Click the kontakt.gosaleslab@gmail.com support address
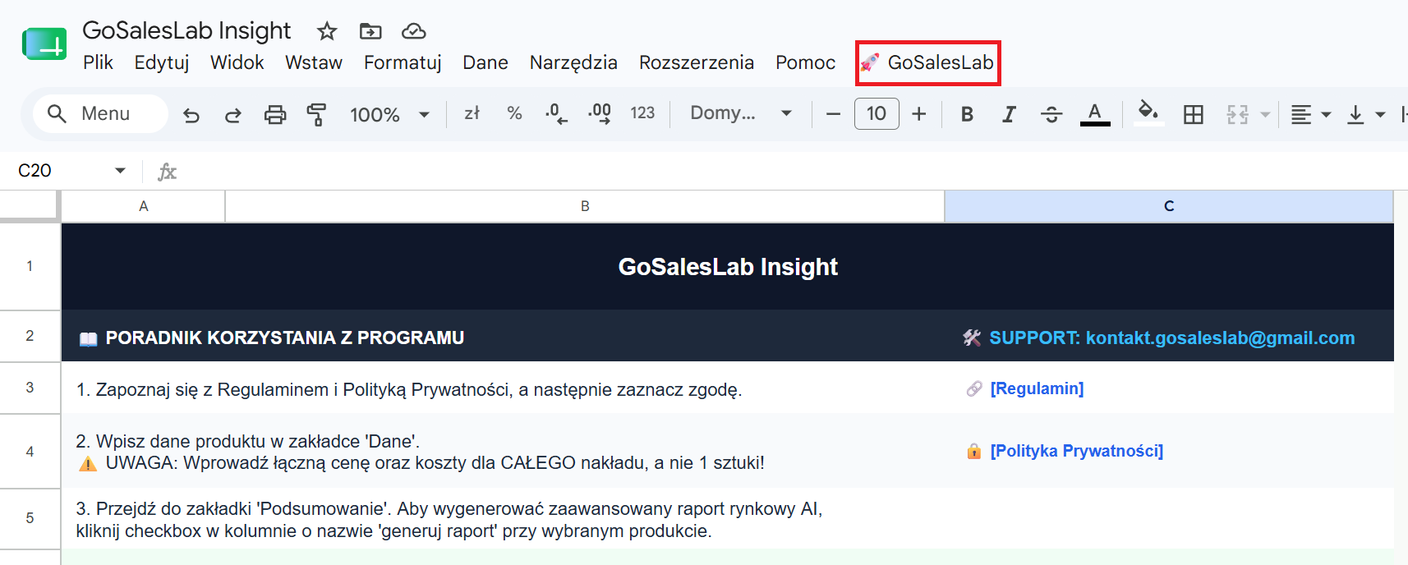This screenshot has height=565, width=1408. tap(1220, 338)
